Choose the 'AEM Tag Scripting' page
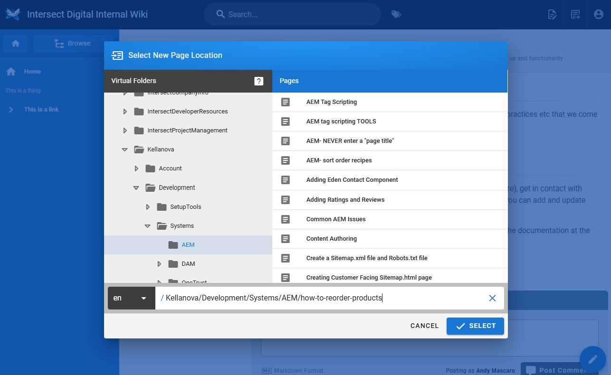This screenshot has width=611, height=375. click(x=331, y=102)
